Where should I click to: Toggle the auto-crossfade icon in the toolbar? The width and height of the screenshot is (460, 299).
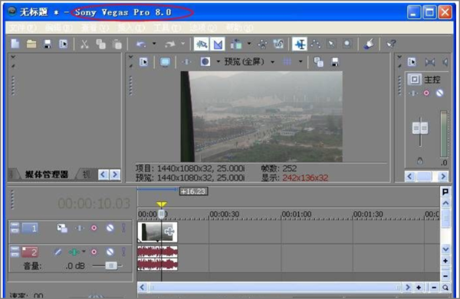(x=218, y=44)
